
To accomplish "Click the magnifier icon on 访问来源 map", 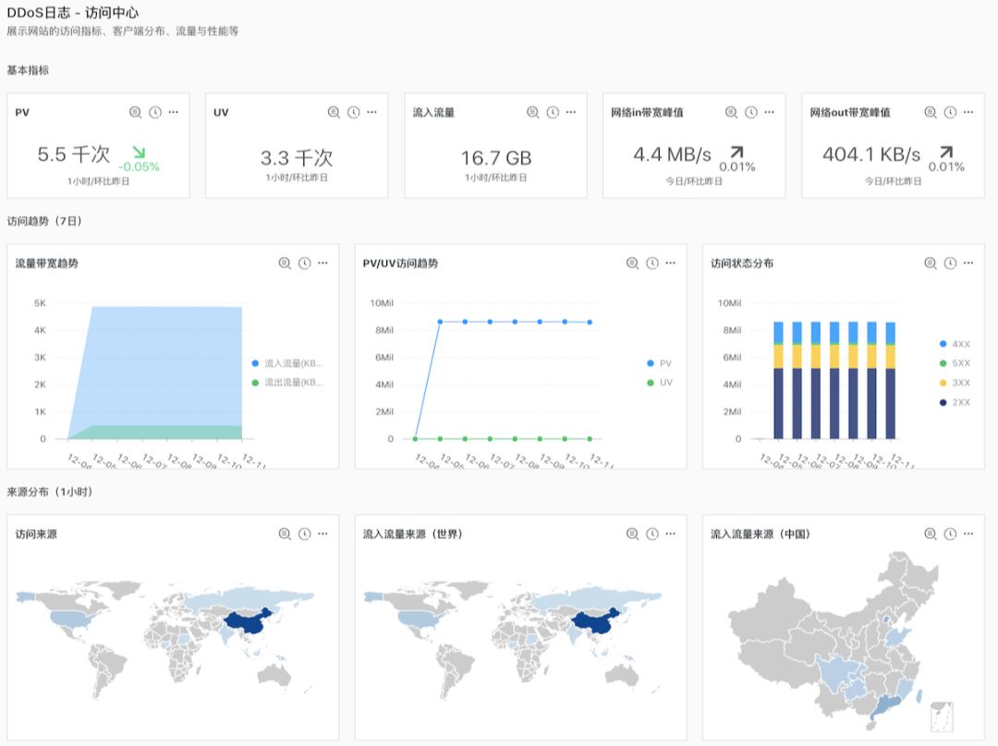I will click(286, 534).
